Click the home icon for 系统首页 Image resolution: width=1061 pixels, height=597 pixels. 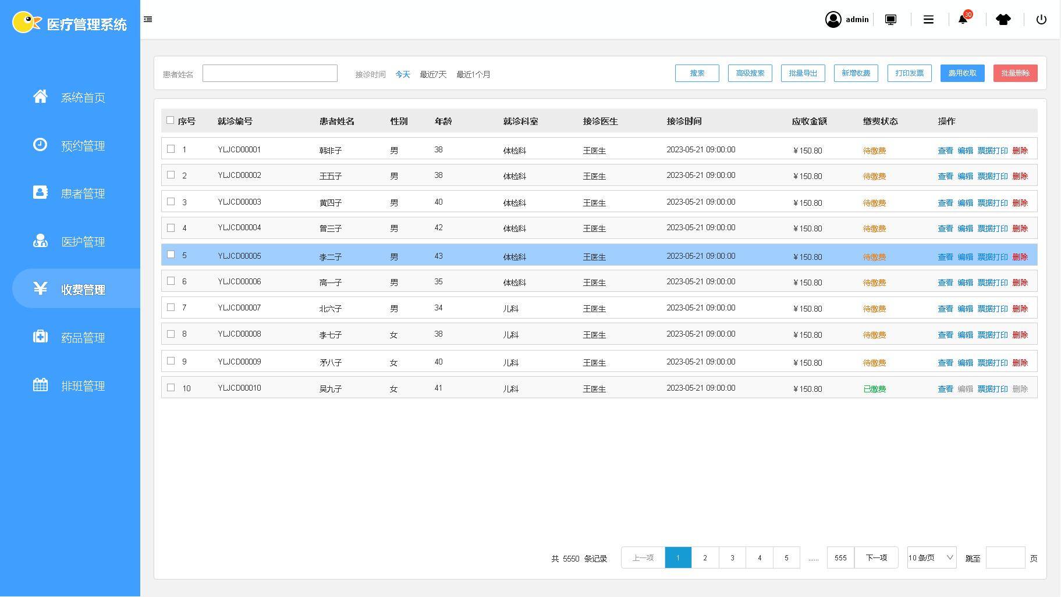tap(40, 96)
